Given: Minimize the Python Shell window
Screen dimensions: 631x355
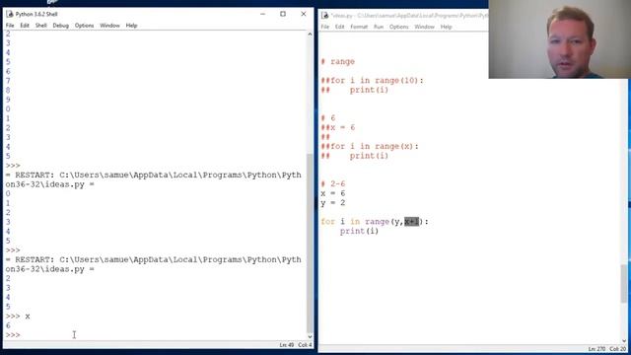Looking at the screenshot, I should (x=263, y=14).
